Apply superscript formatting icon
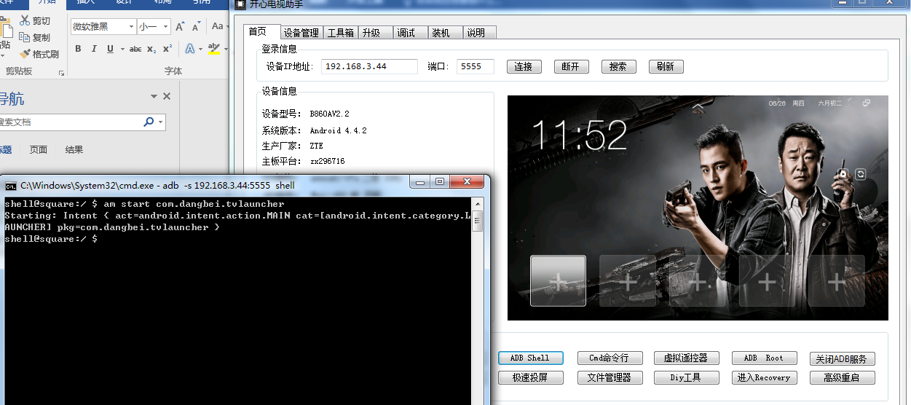911x405 pixels. click(167, 49)
